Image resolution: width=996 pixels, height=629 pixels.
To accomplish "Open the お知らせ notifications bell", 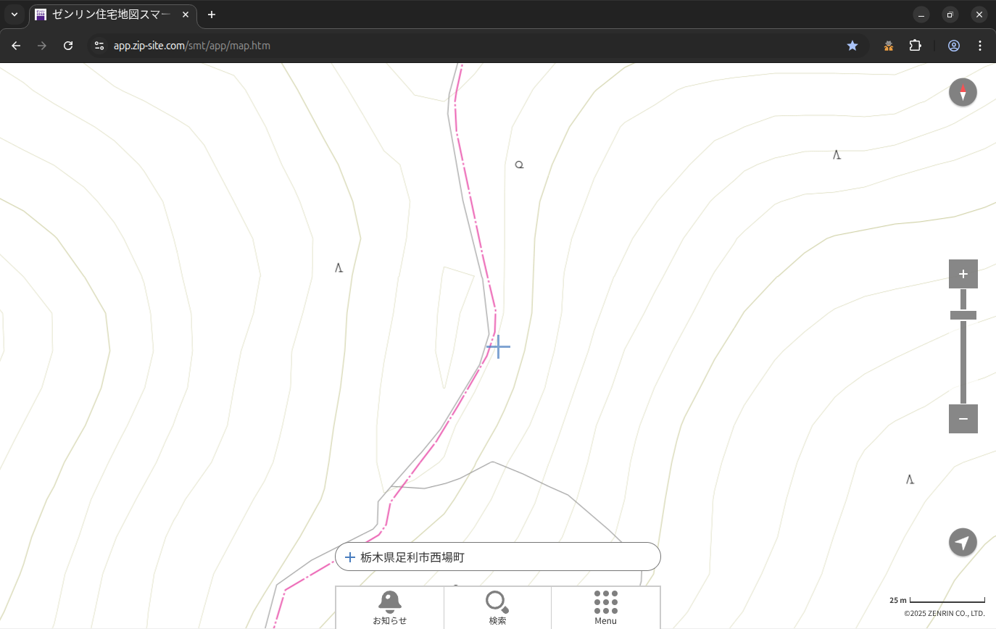I will click(389, 607).
